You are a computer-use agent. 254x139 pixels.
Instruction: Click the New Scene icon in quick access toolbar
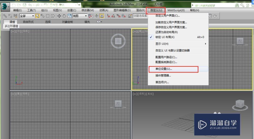[x=14, y=5]
